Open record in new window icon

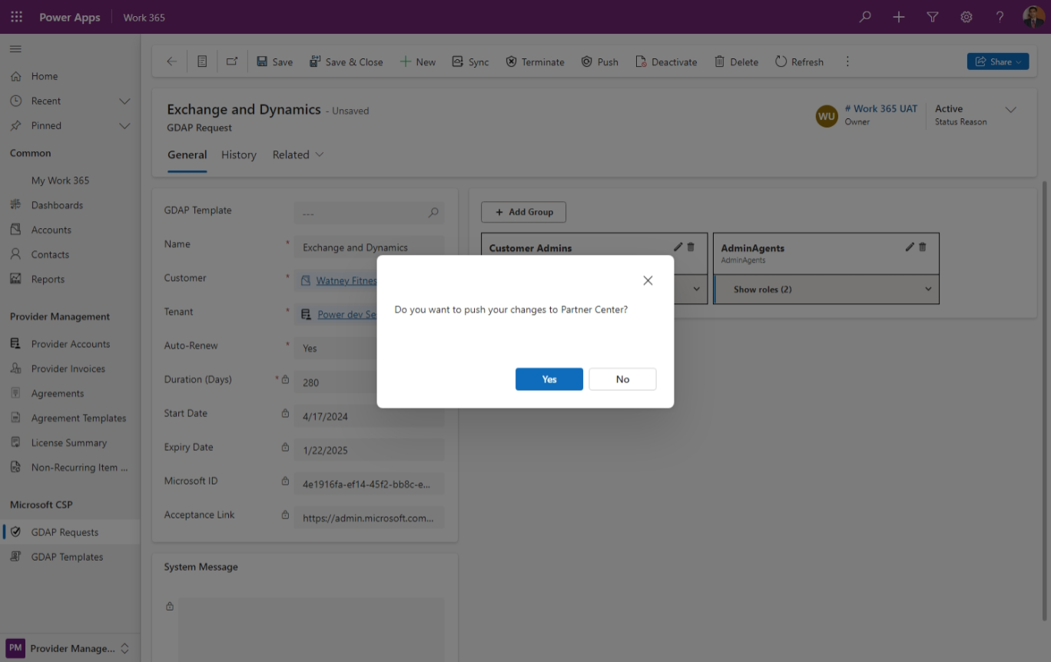point(232,61)
